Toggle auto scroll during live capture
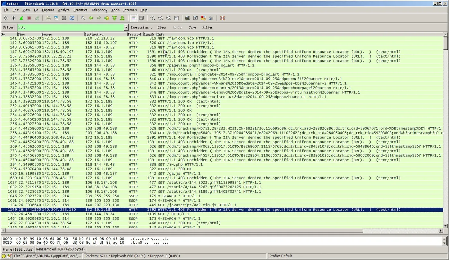449x260 pixels. click(141, 18)
